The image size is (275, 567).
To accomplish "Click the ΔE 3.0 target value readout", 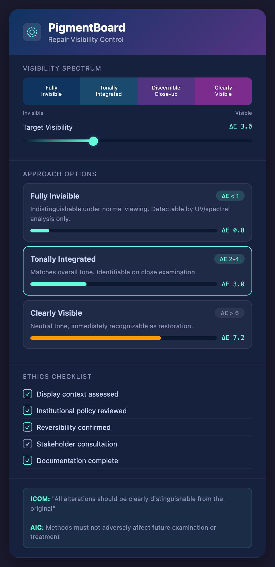I will (240, 127).
